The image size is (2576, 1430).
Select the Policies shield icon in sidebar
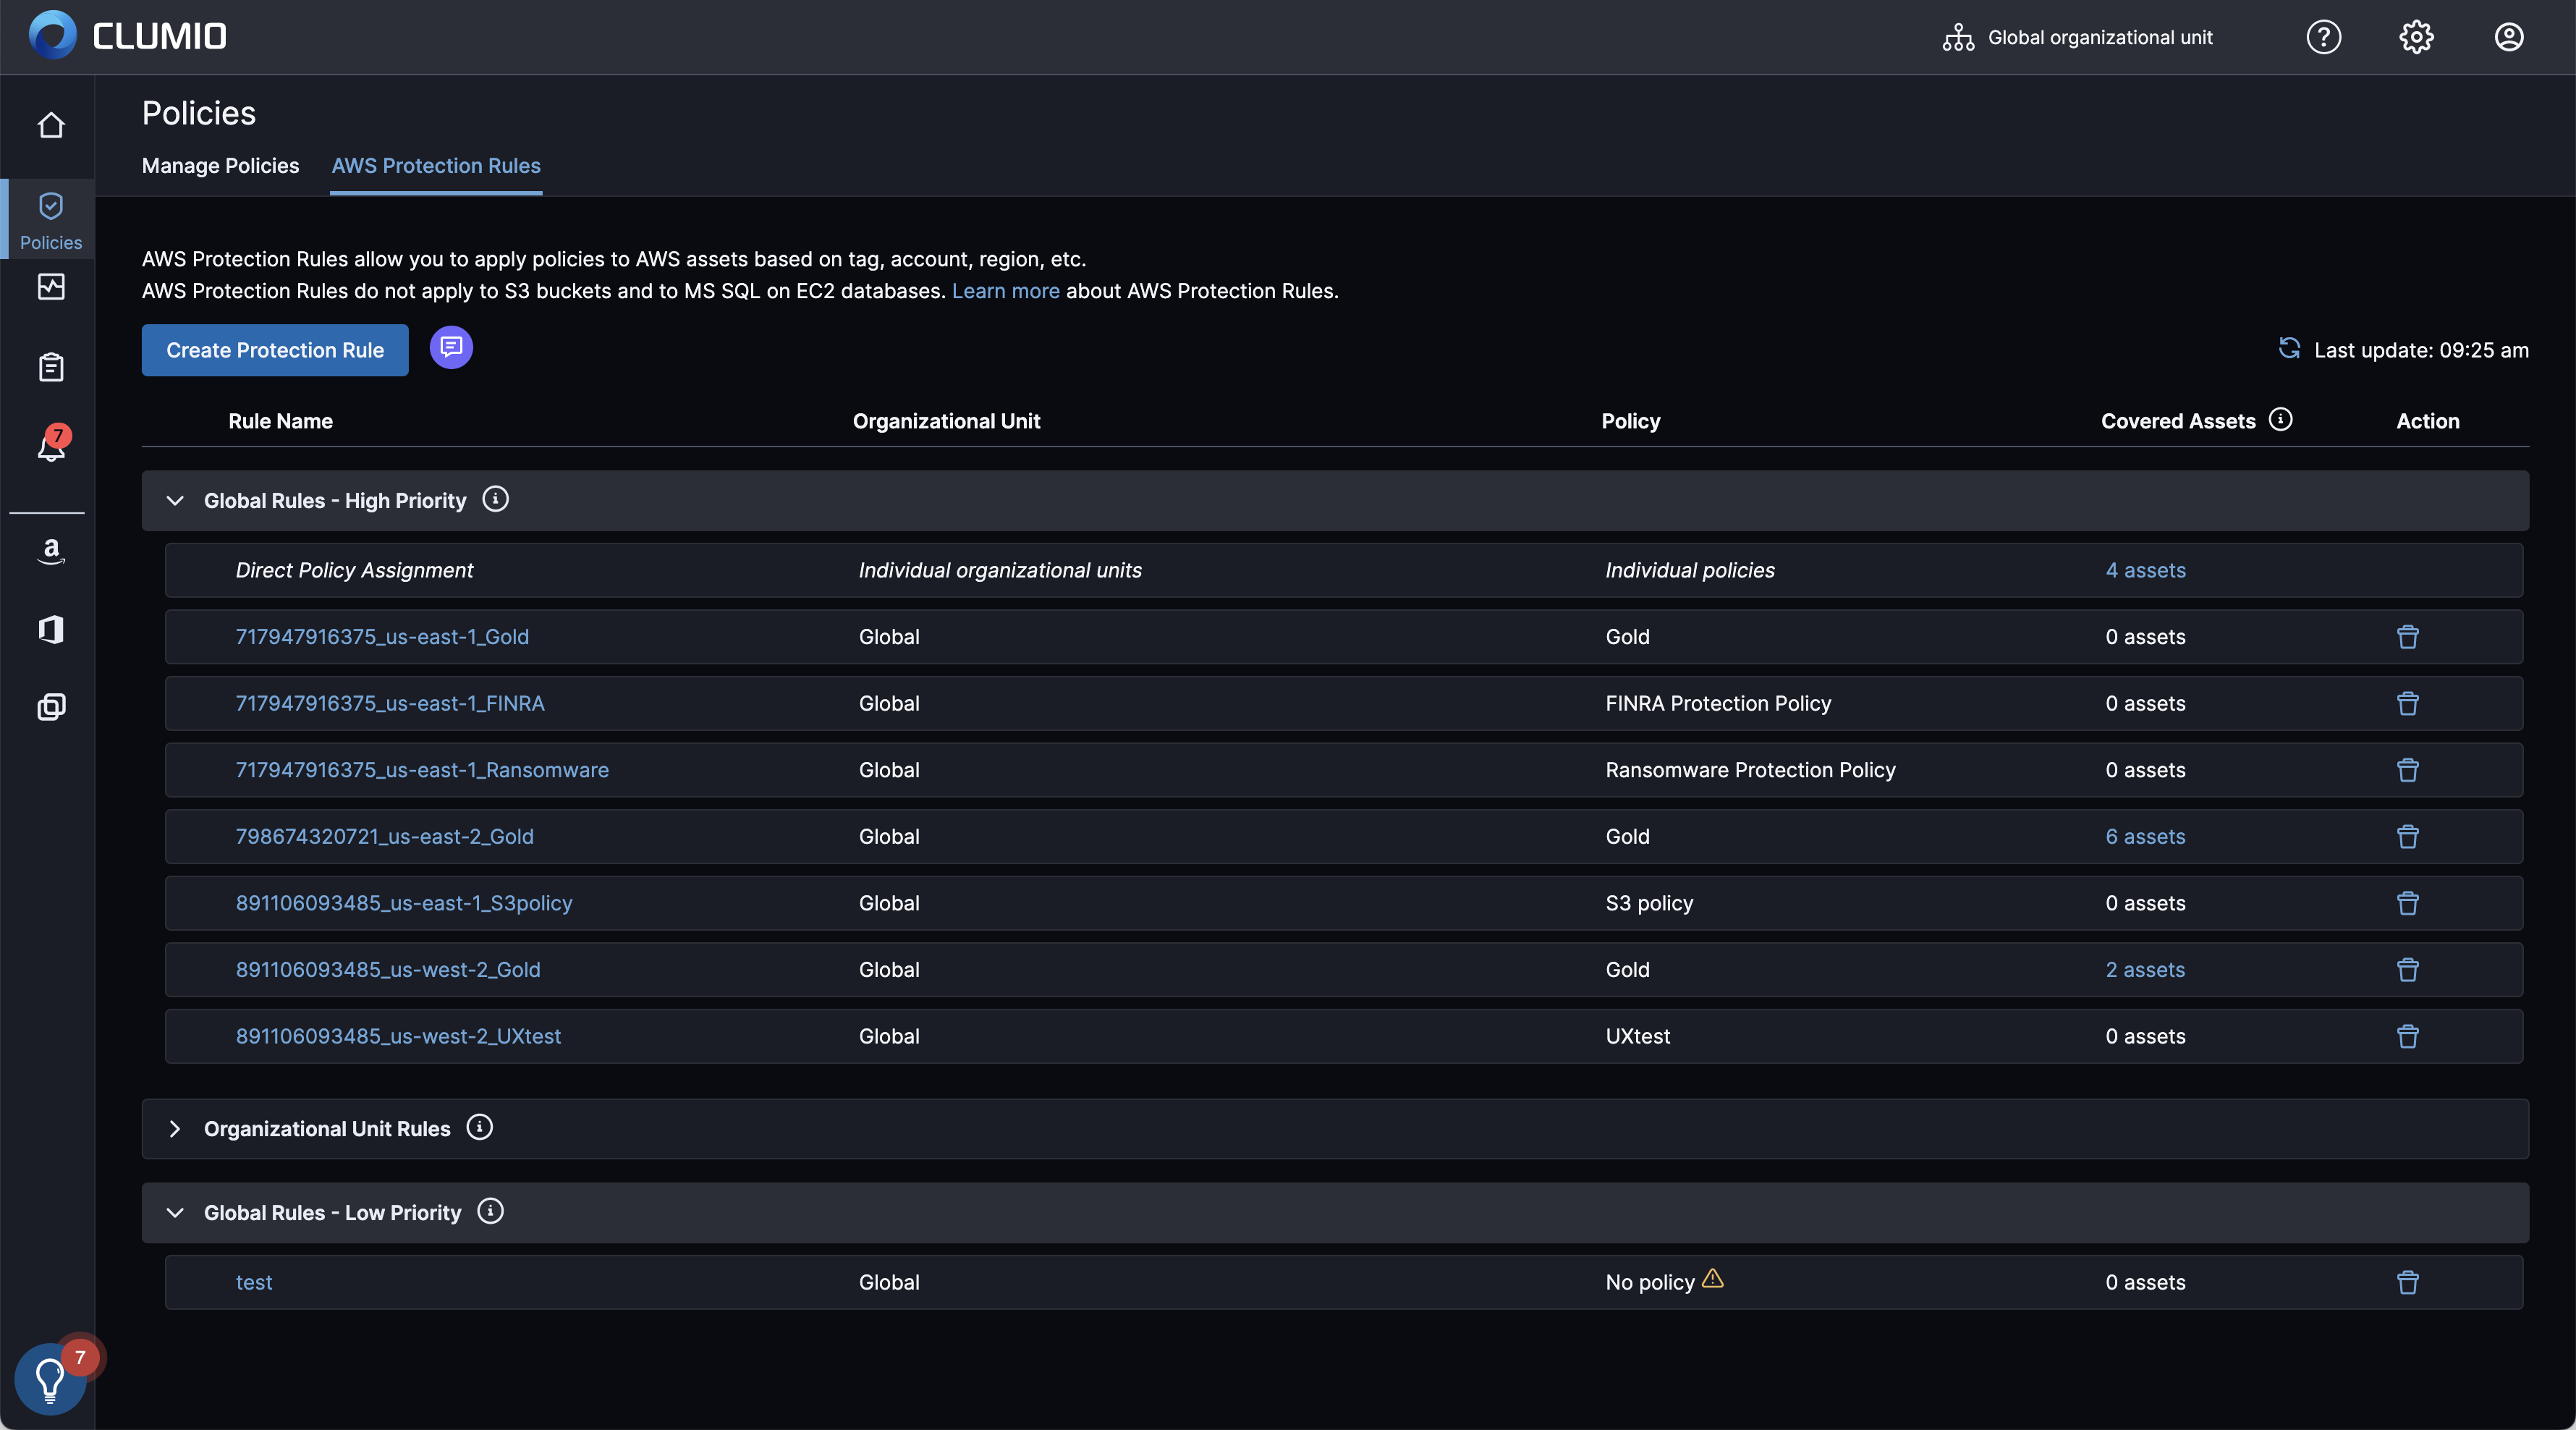pos(51,207)
